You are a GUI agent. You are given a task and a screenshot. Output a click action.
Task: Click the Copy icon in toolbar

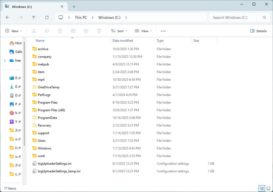(47, 31)
